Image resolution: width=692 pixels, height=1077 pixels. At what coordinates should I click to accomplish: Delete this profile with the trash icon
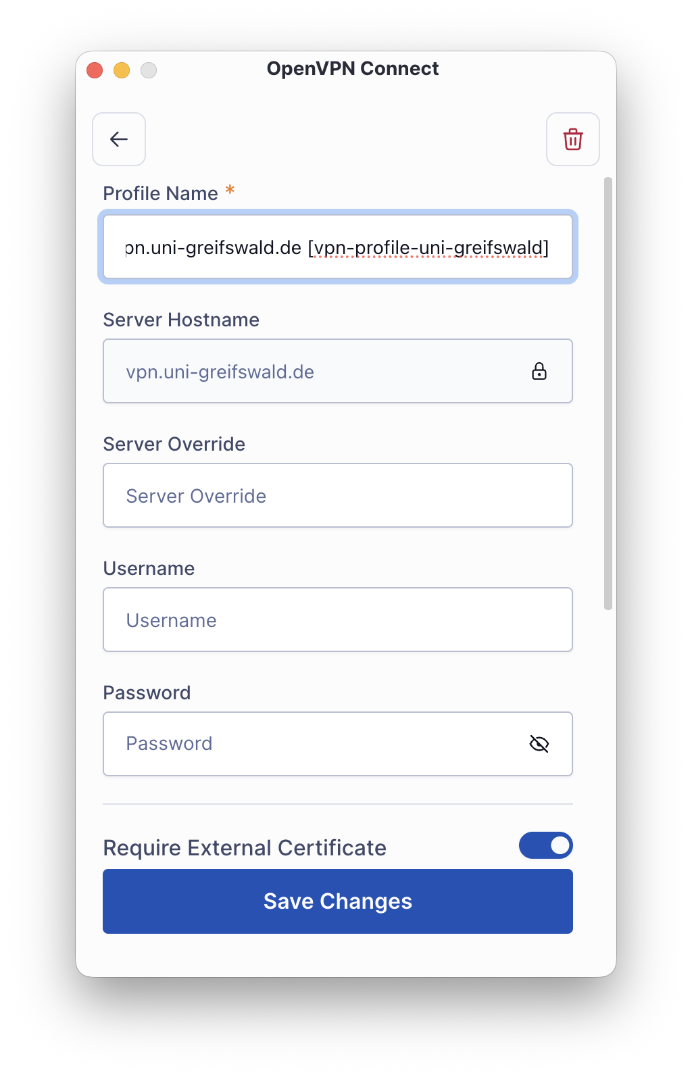point(573,139)
